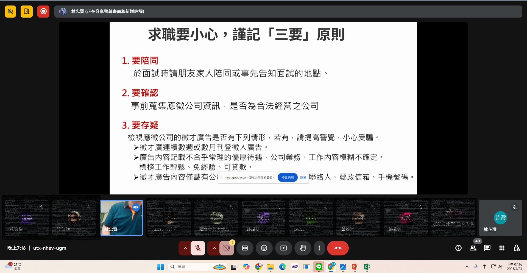Stop the meeting recording
Screen dimensions: 527x273
pyautogui.click(x=43, y=11)
